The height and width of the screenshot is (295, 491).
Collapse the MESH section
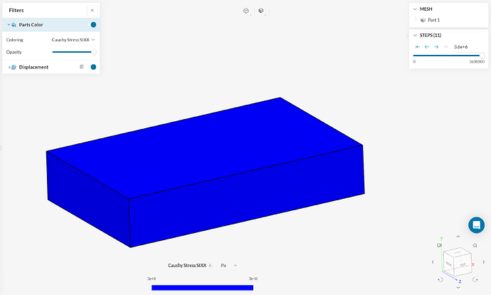(x=416, y=9)
